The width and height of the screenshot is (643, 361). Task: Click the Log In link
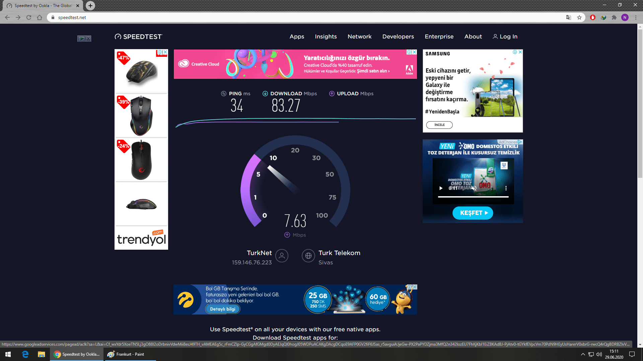coord(505,37)
